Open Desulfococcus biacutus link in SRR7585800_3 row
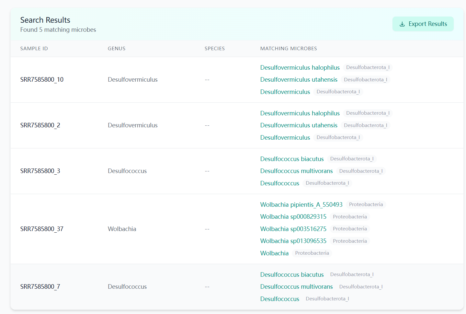 [x=292, y=159]
